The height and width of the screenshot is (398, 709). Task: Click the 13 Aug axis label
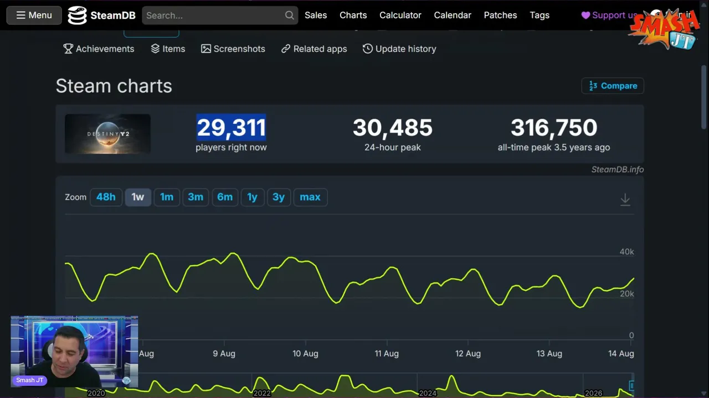549,353
